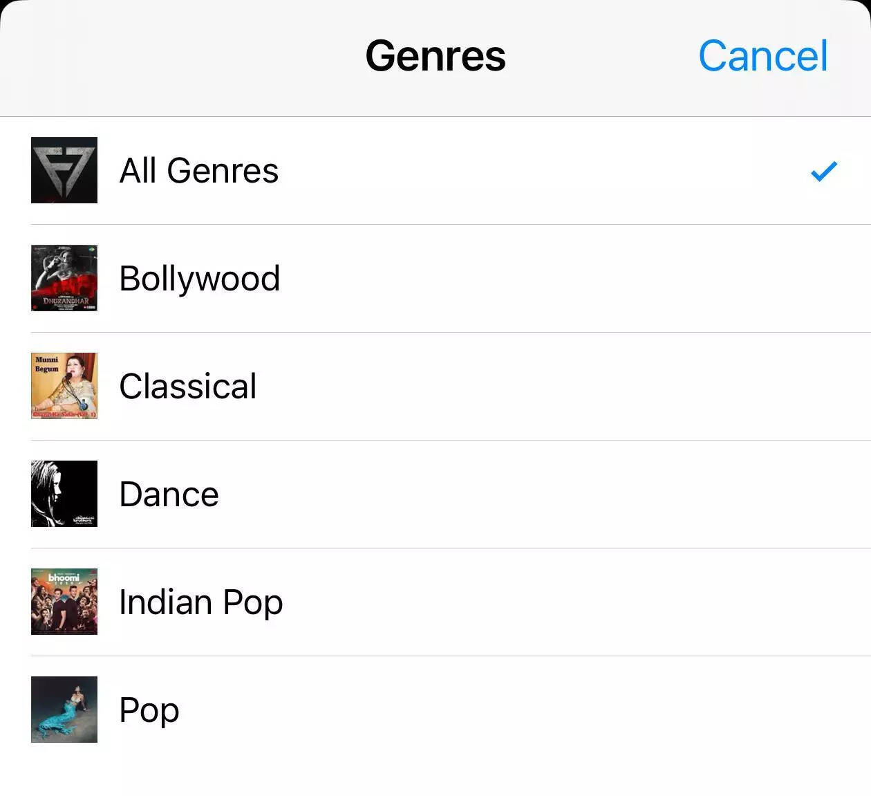This screenshot has width=871, height=796.
Task: Click the Genres sheet title
Action: [435, 56]
